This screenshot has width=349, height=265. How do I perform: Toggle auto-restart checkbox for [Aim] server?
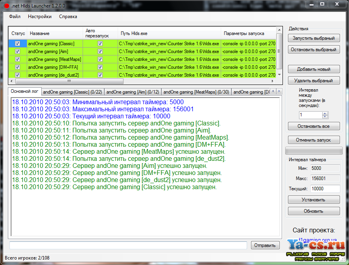click(x=100, y=52)
